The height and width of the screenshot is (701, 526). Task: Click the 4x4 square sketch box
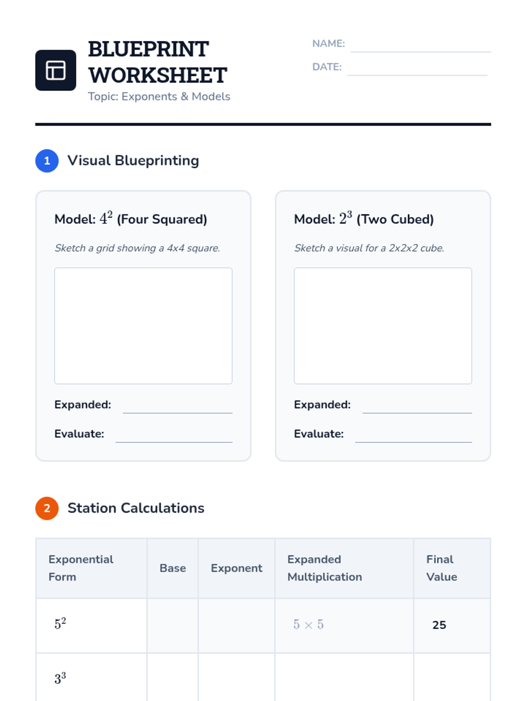143,326
